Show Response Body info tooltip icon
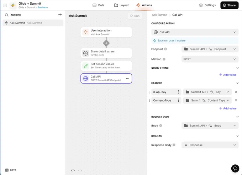The height and width of the screenshot is (175, 242). [174, 145]
